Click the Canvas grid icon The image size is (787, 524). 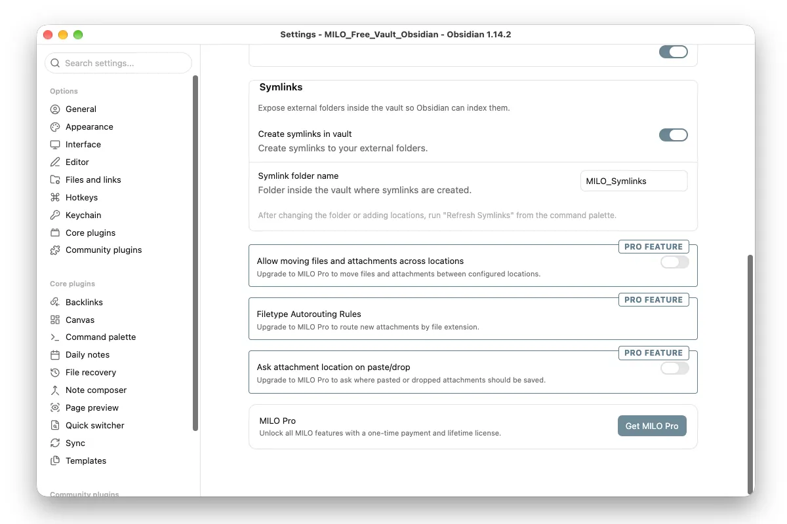click(x=55, y=320)
